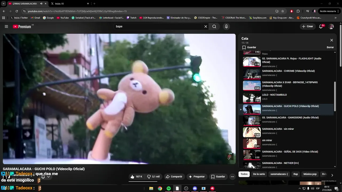342x192 pixels.
Task: Expand the tab search dropdown
Action: 4,3
